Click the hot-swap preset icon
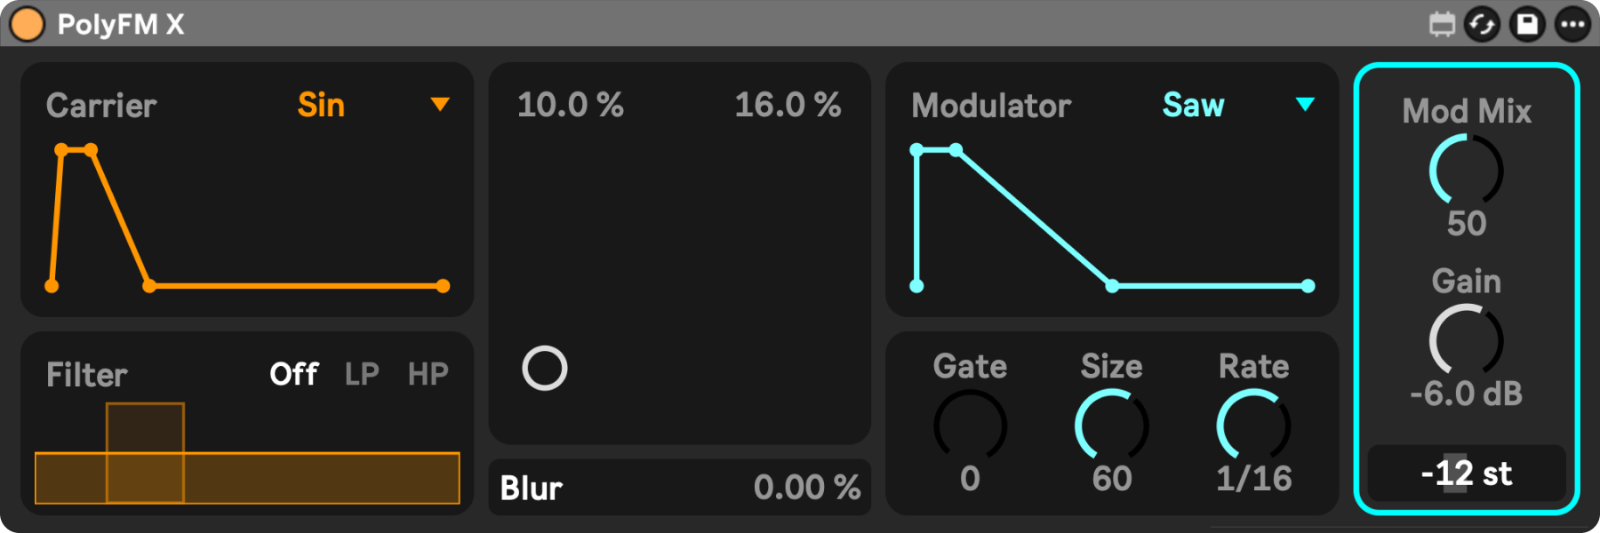The image size is (1600, 533). [x=1482, y=24]
